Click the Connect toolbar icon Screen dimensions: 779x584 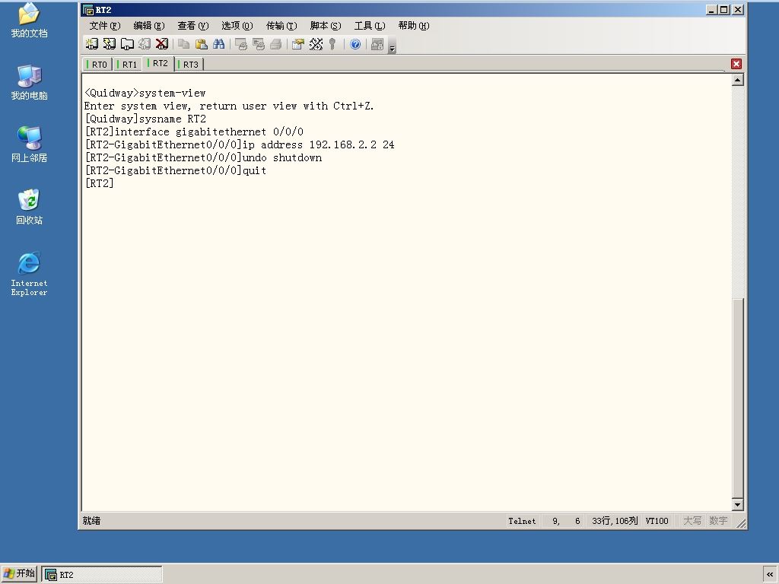tap(91, 44)
